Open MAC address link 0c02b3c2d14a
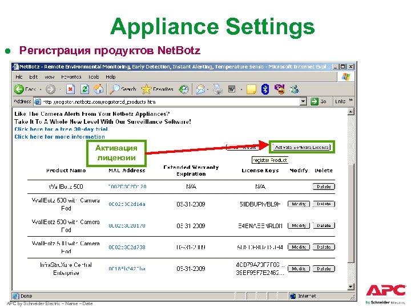The width and height of the screenshot is (411, 308). point(127,204)
